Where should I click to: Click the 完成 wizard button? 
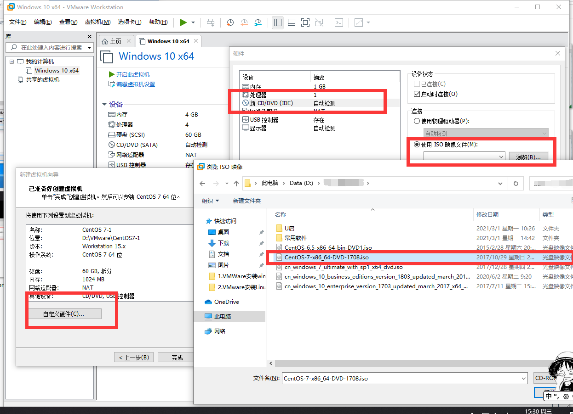click(x=177, y=358)
